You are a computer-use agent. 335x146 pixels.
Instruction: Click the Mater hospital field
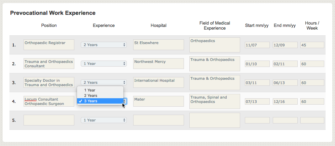pyautogui.click(x=158, y=101)
